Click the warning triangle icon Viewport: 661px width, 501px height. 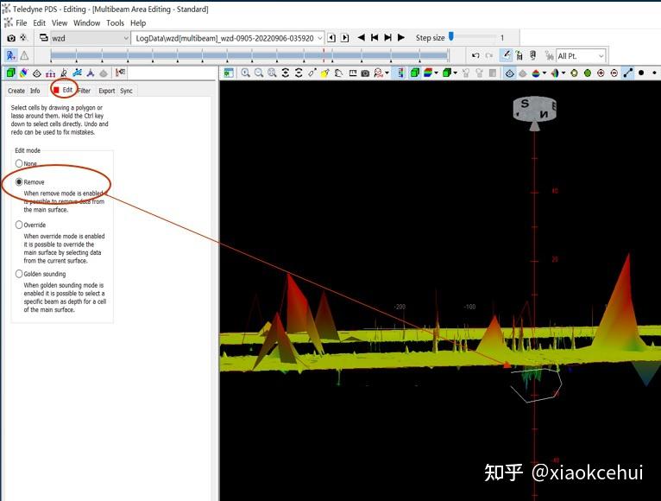click(24, 55)
